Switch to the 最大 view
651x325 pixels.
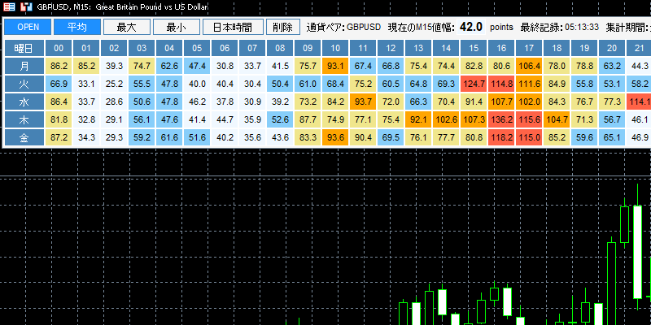(127, 27)
